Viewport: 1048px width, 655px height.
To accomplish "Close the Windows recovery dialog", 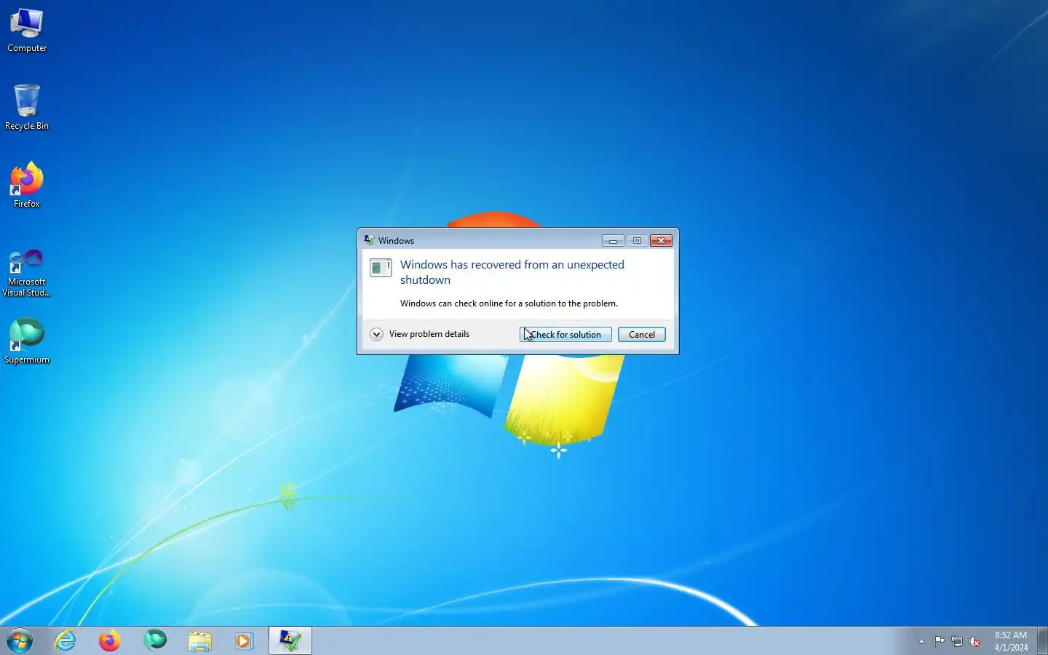I will (x=661, y=241).
